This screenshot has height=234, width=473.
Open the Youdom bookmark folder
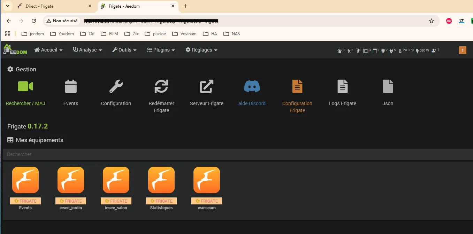pos(62,34)
